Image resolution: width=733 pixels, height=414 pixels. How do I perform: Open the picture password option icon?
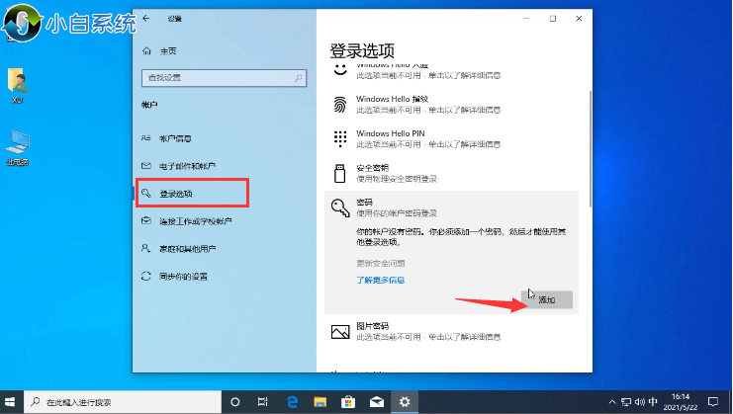point(339,330)
